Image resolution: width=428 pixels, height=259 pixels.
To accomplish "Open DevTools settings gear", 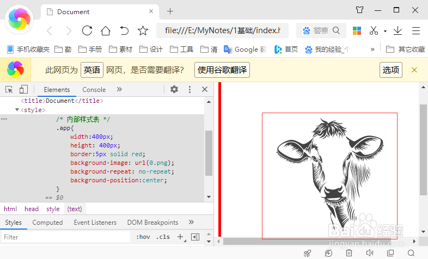I will [174, 89].
